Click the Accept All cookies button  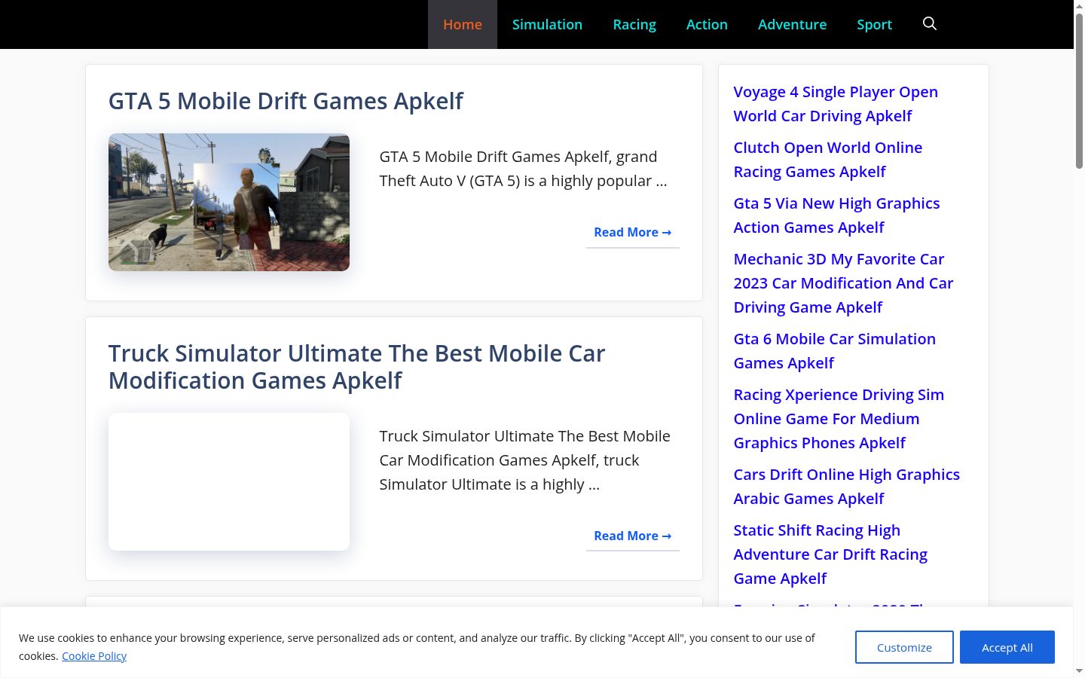[x=1007, y=647]
